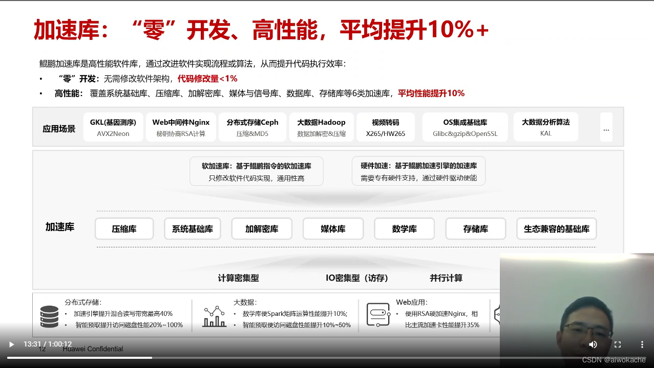This screenshot has width=654, height=368.
Task: Select the 大数据分析算法 card
Action: coord(546,127)
